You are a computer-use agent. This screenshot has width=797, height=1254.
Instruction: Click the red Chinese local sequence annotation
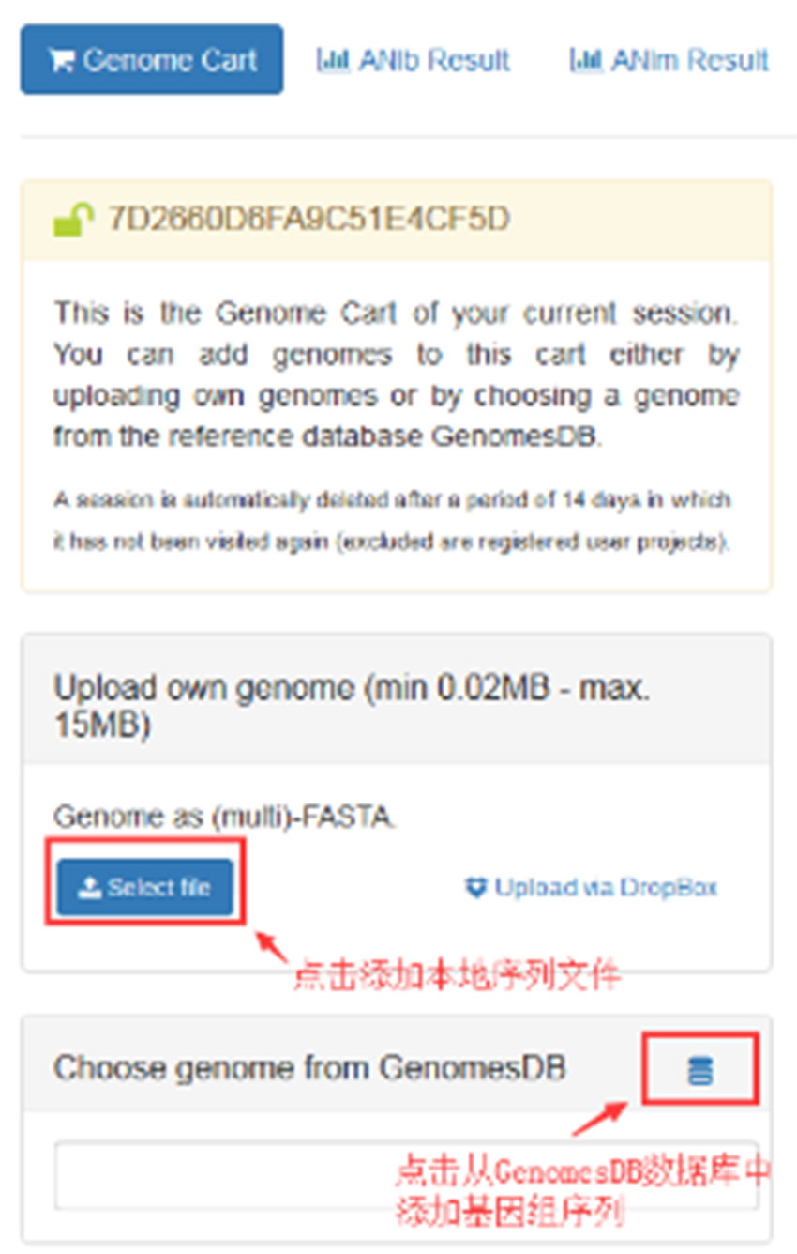coord(457,977)
